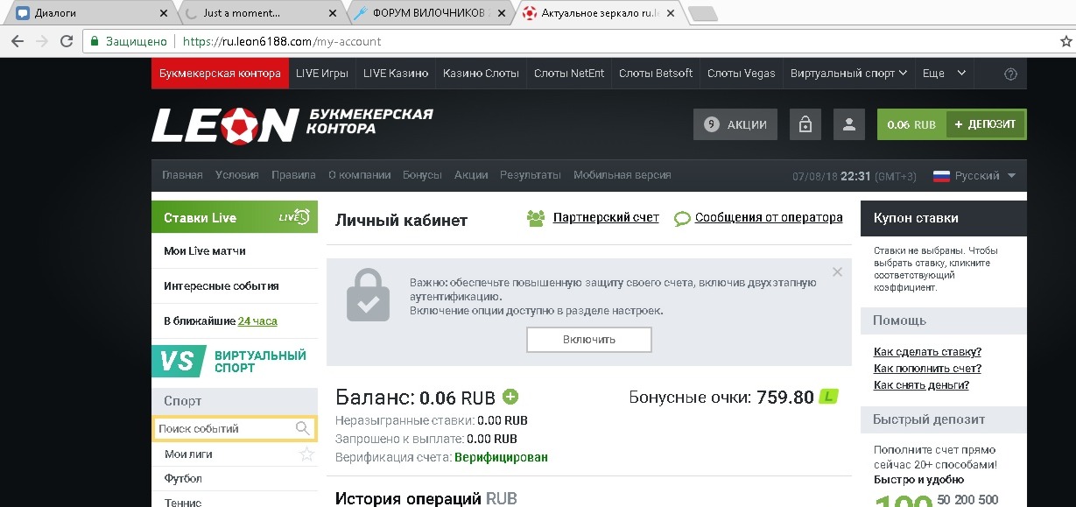Open Сообщения от оператора link
This screenshot has width=1076, height=507.
[768, 218]
